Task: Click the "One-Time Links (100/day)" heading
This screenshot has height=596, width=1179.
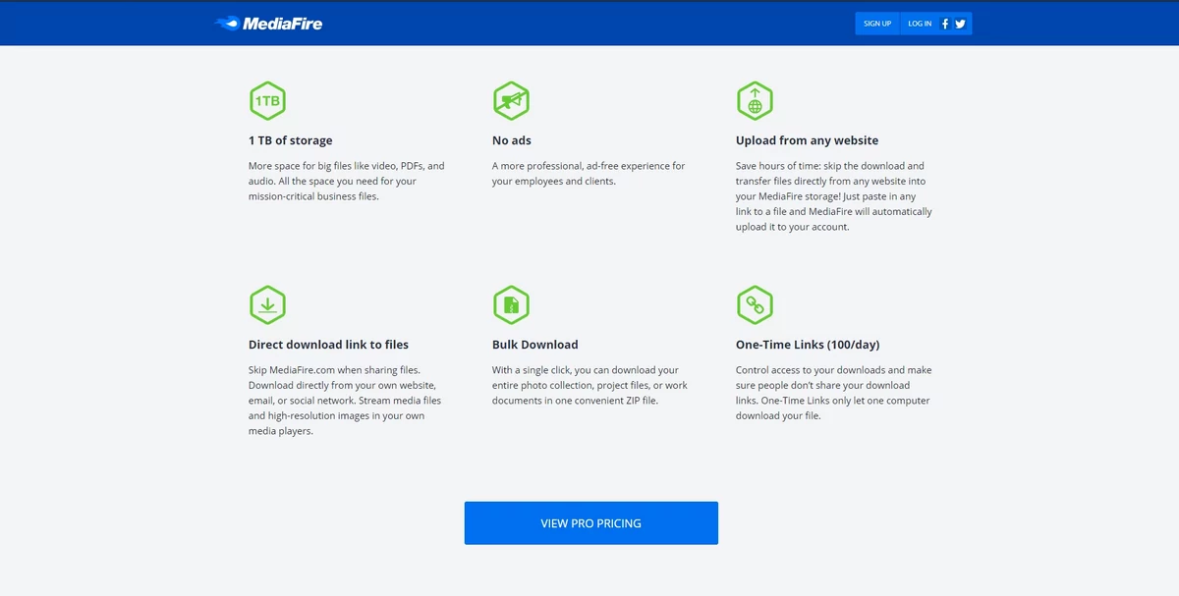Action: [808, 345]
